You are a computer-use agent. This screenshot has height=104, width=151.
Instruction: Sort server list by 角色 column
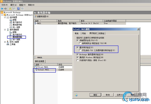click(x=68, y=21)
